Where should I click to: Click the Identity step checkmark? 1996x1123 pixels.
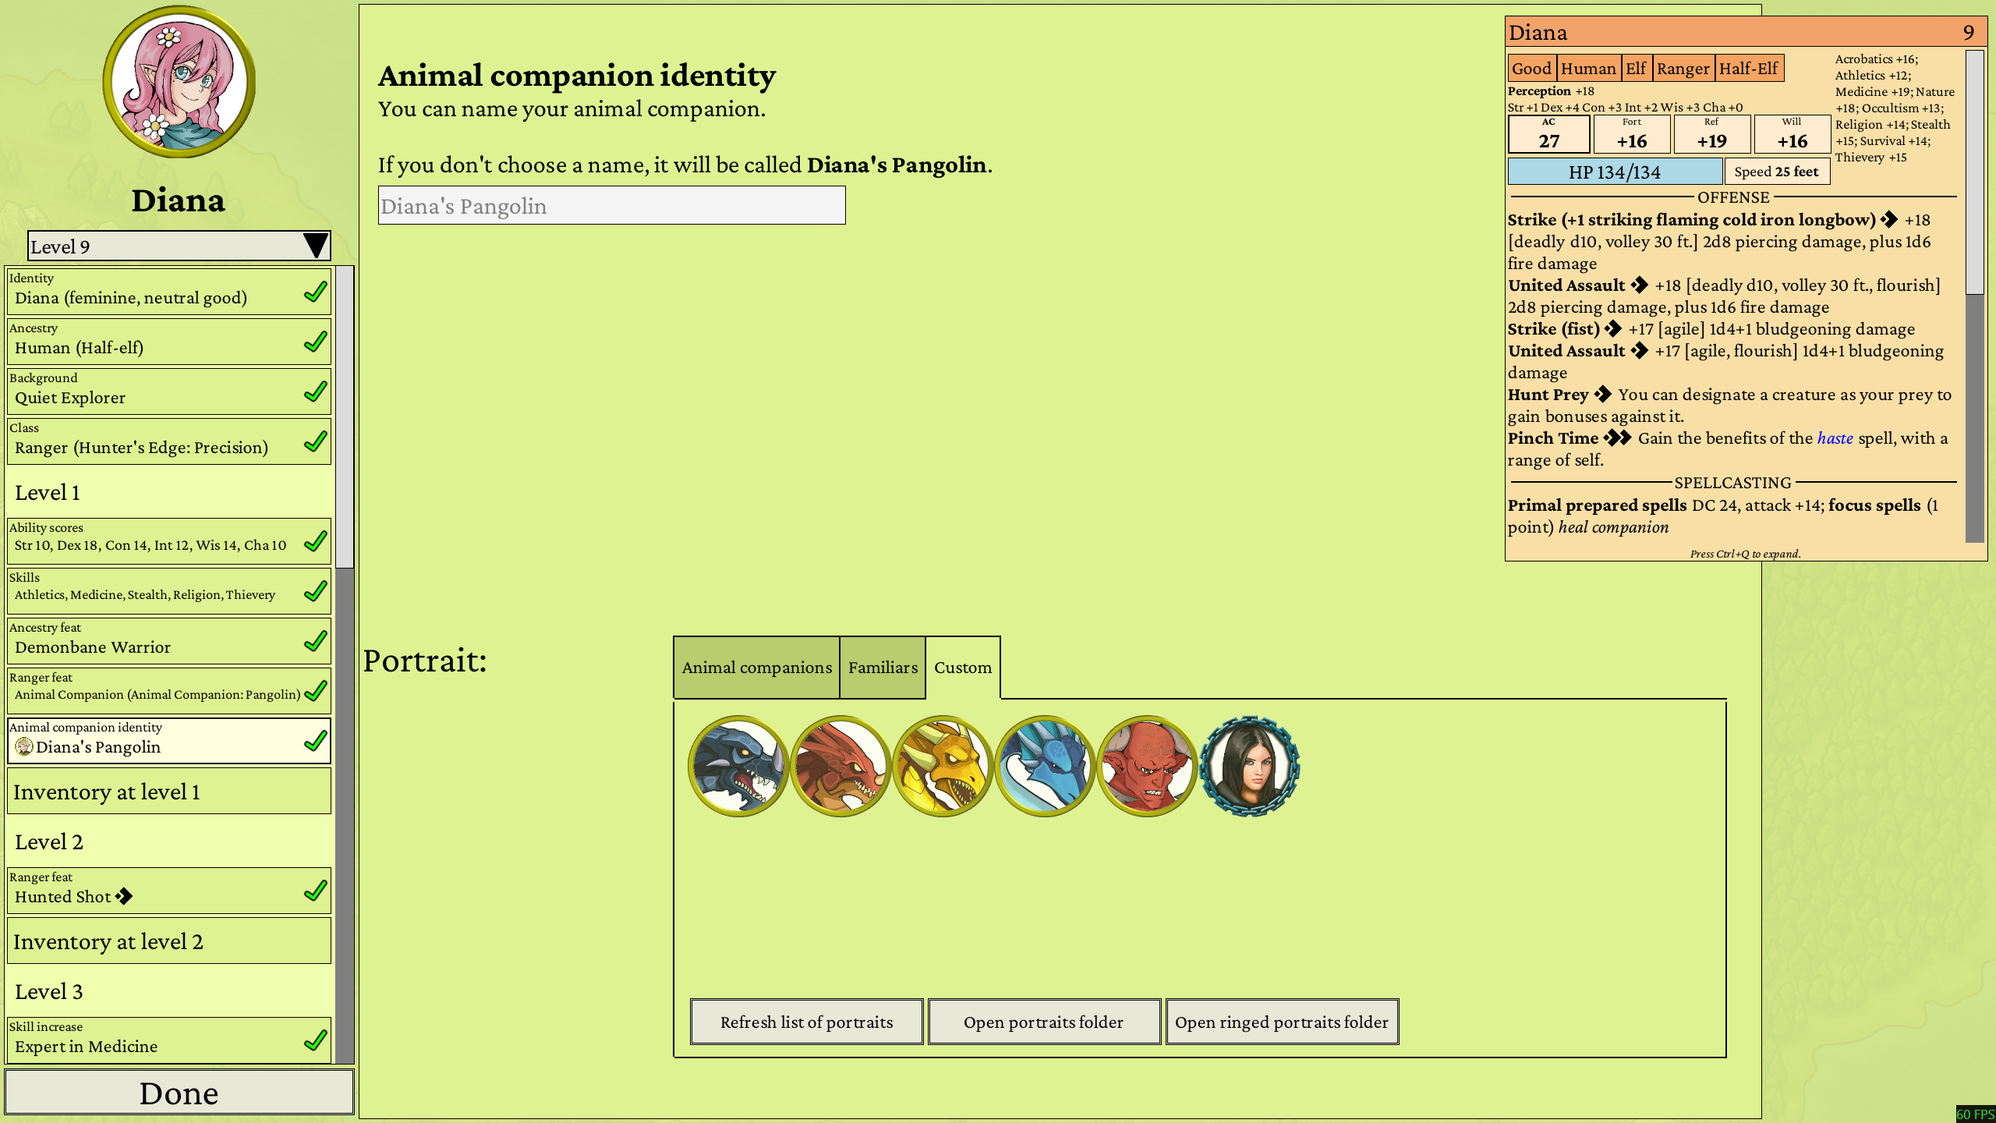(316, 292)
